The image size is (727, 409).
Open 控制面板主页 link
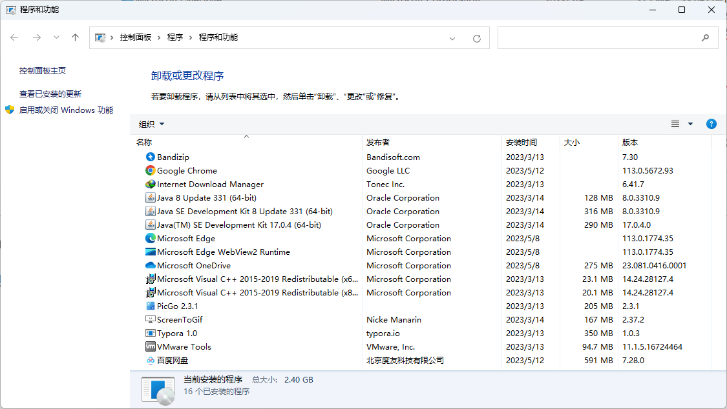point(43,71)
